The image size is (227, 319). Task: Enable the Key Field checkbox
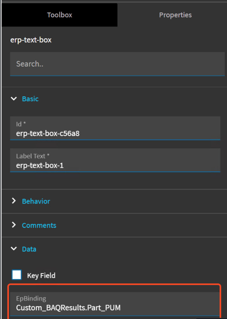coord(17,275)
